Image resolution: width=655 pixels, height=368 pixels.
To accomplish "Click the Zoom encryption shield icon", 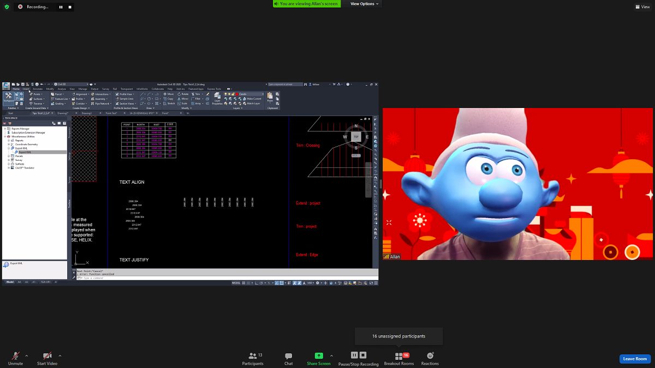I will [x=7, y=7].
